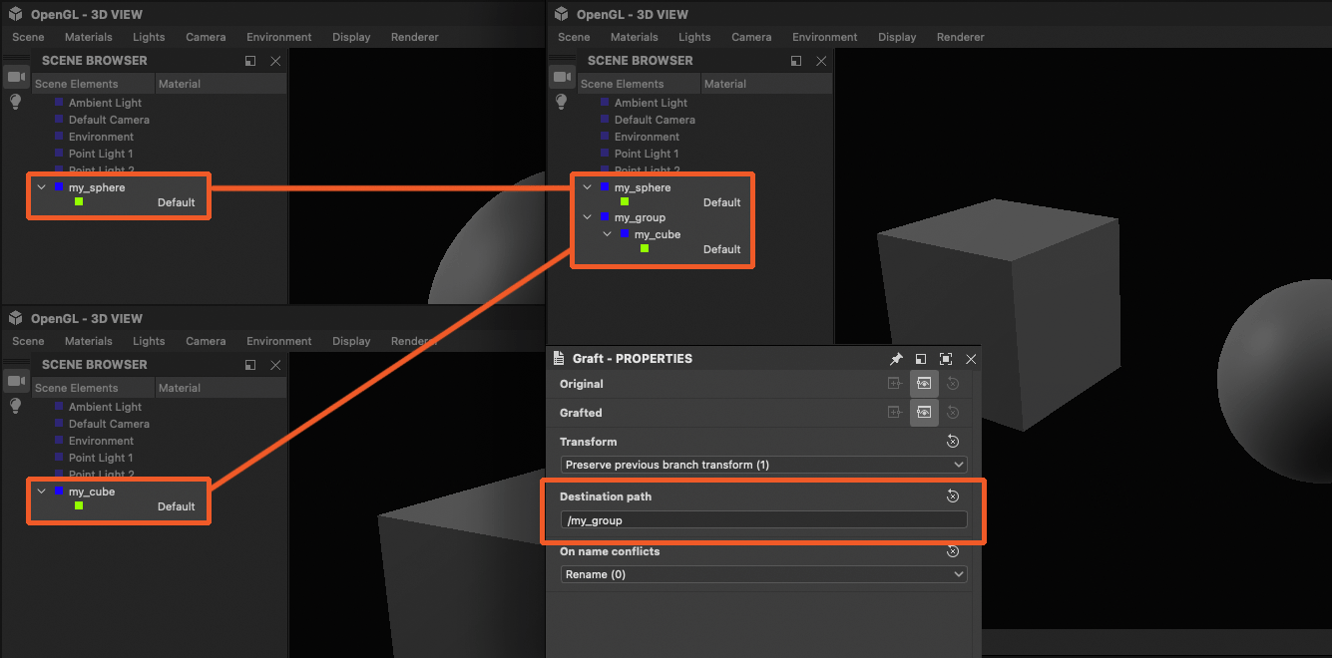Collapse the my_group tree item

[587, 217]
